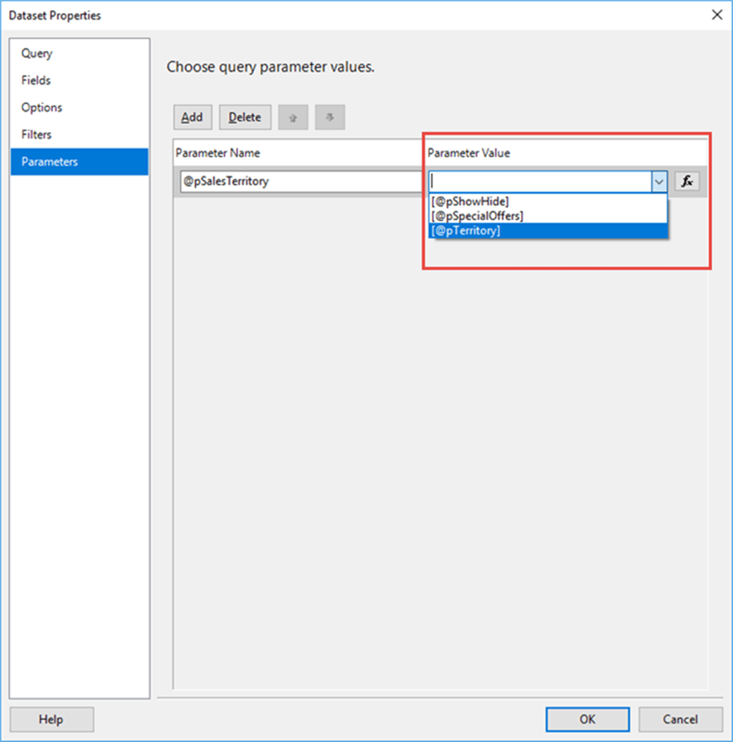The width and height of the screenshot is (733, 742).
Task: Click the @pSalesTerritory parameter name field
Action: point(302,181)
